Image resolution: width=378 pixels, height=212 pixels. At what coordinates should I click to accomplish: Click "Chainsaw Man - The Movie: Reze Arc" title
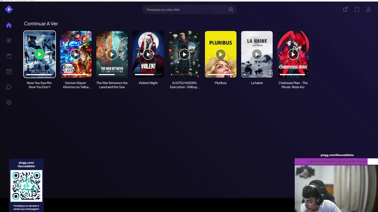click(x=293, y=85)
